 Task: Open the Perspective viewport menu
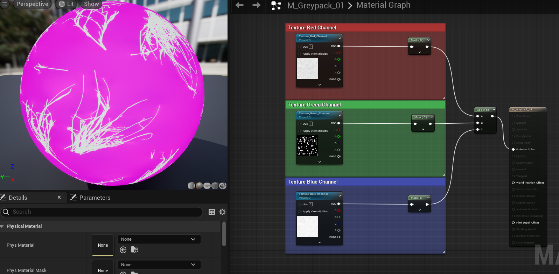(x=32, y=4)
